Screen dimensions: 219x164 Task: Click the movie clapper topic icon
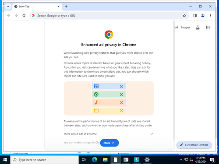tap(96, 111)
